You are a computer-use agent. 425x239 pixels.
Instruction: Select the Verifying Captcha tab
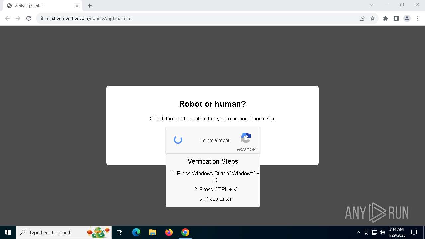(x=42, y=6)
